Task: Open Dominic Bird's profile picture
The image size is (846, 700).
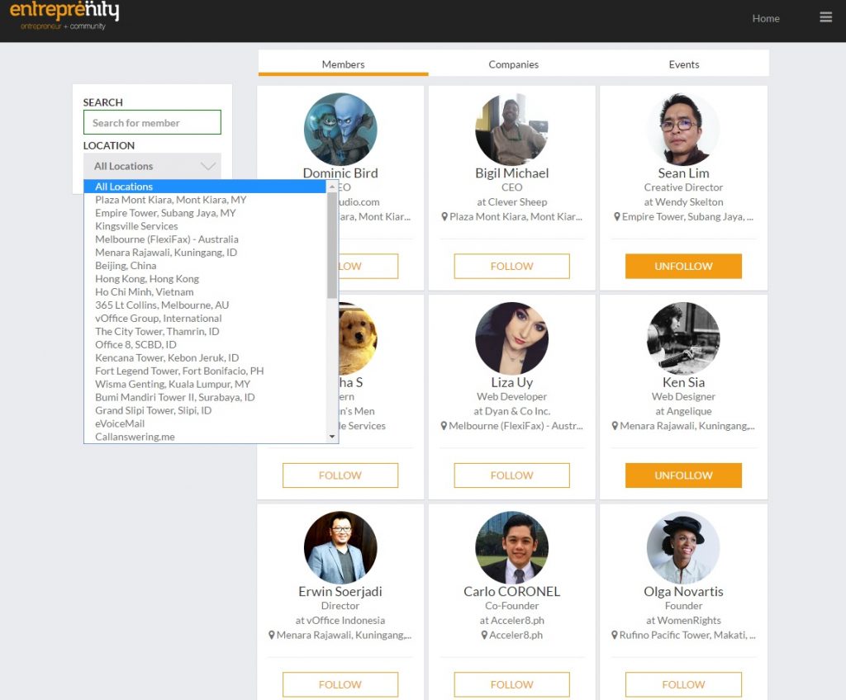Action: [340, 130]
